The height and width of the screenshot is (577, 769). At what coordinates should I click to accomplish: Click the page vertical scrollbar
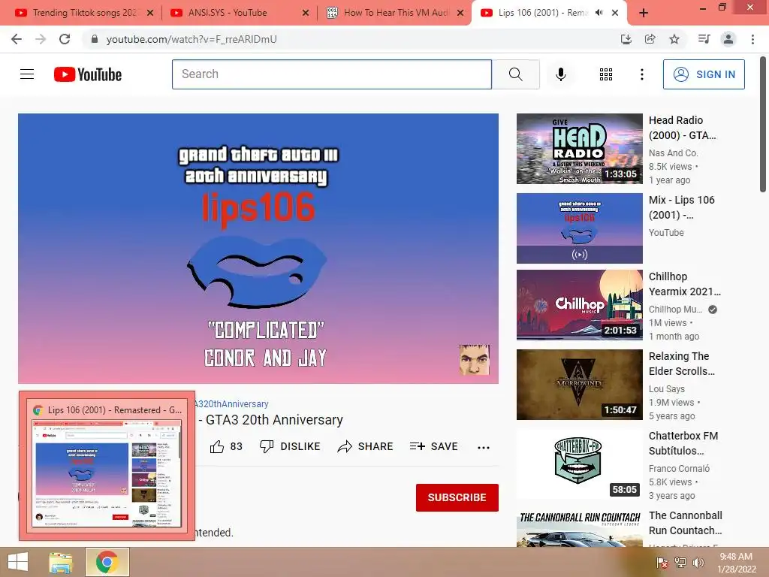tap(763, 125)
